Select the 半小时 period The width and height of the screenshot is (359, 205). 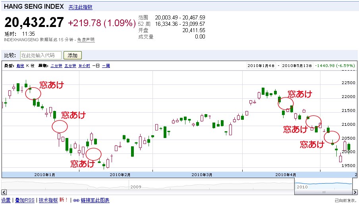[x=84, y=66]
